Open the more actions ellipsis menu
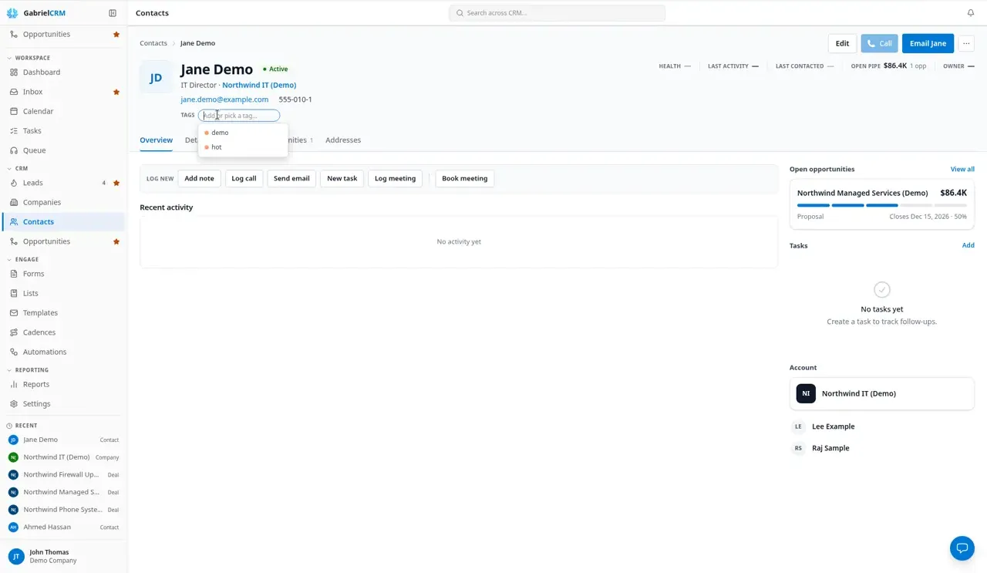The image size is (987, 573). coord(966,44)
